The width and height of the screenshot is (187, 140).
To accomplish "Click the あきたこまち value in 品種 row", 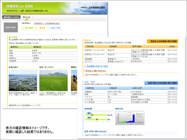I will (x=37, y=53).
